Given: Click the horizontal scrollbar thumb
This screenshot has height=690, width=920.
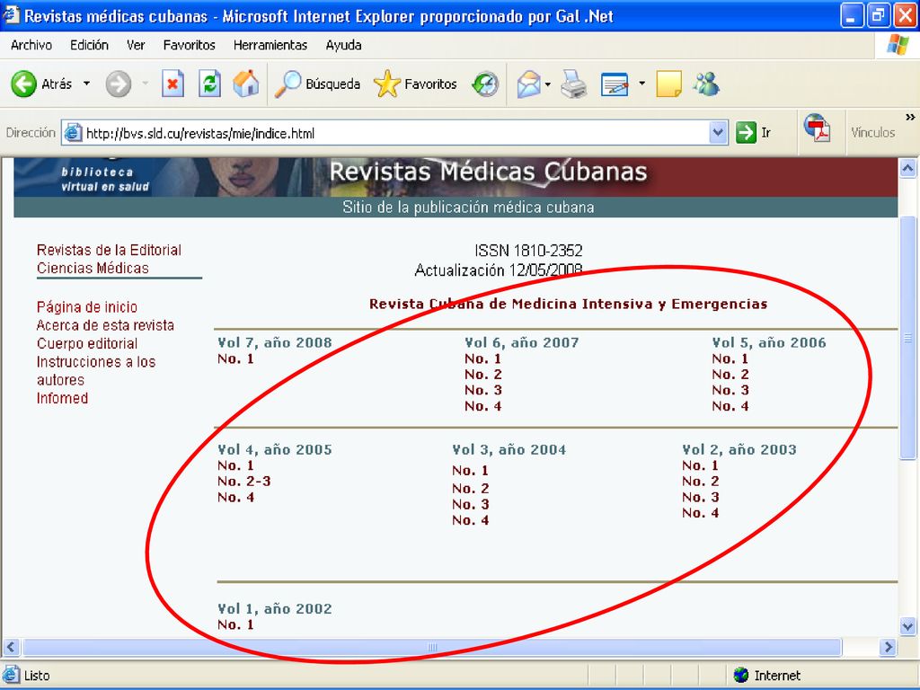Looking at the screenshot, I should click(432, 647).
